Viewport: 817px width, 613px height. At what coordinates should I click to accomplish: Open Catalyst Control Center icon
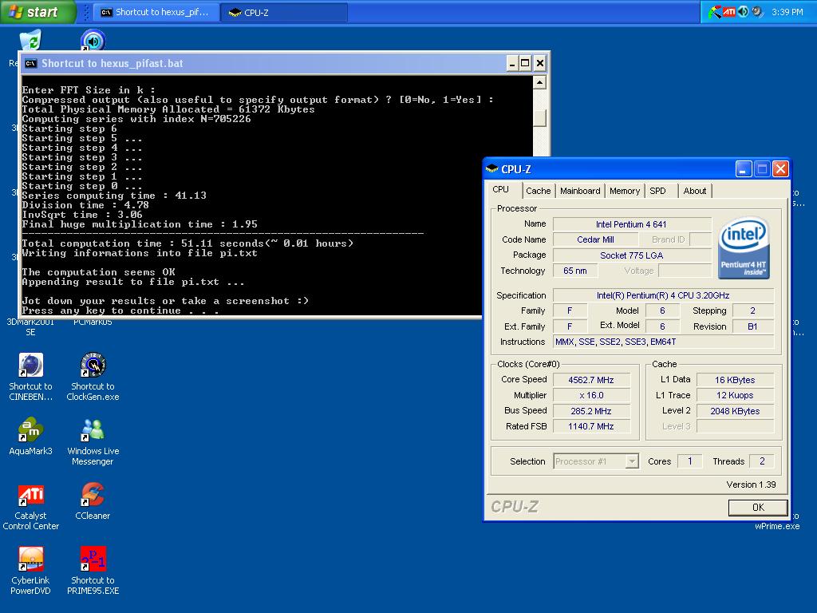pyautogui.click(x=30, y=494)
